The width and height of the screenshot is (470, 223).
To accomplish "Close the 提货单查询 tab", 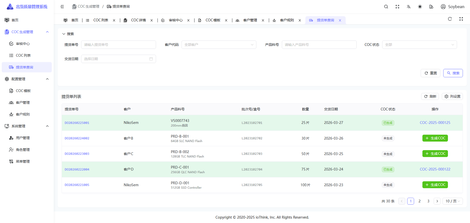I will click(x=340, y=20).
